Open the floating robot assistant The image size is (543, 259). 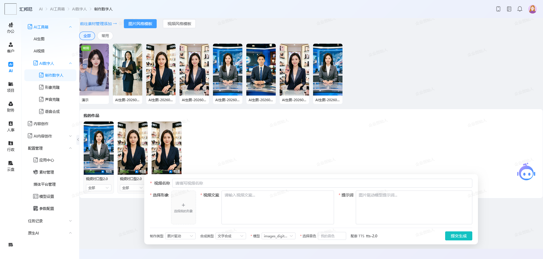(526, 172)
